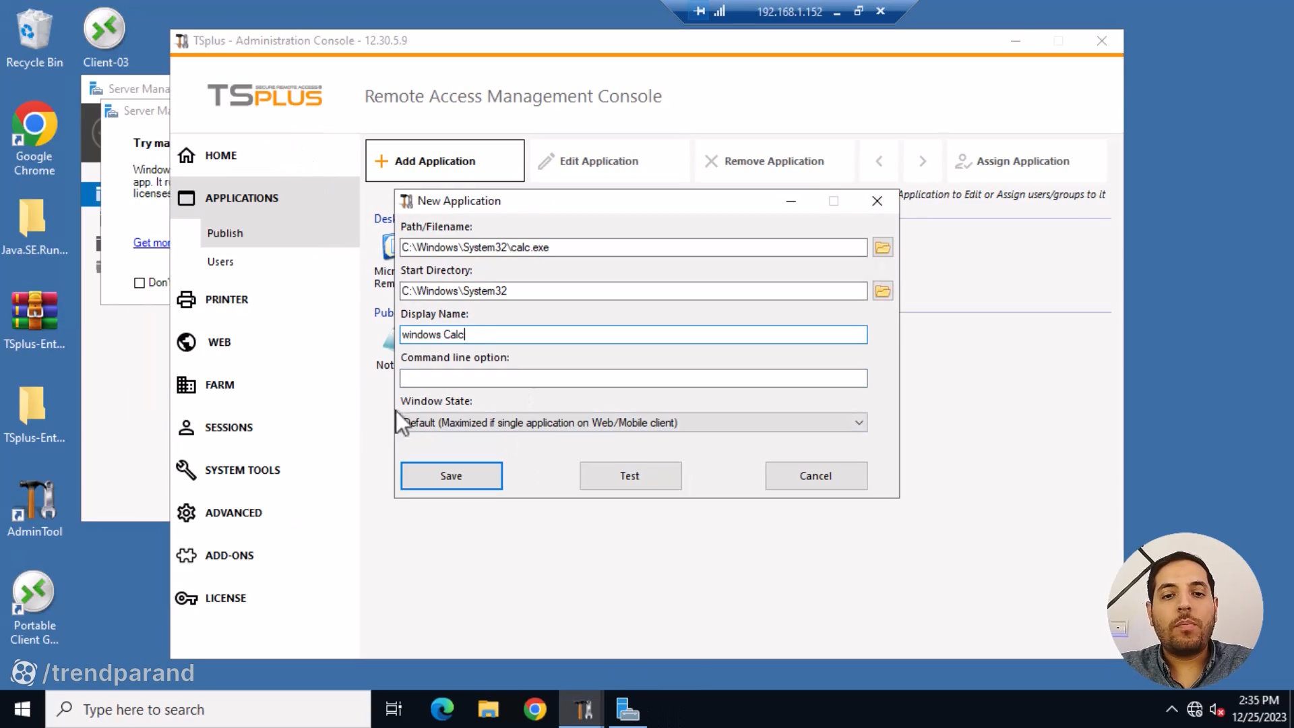Click the Web globe icon in sidebar

(186, 342)
